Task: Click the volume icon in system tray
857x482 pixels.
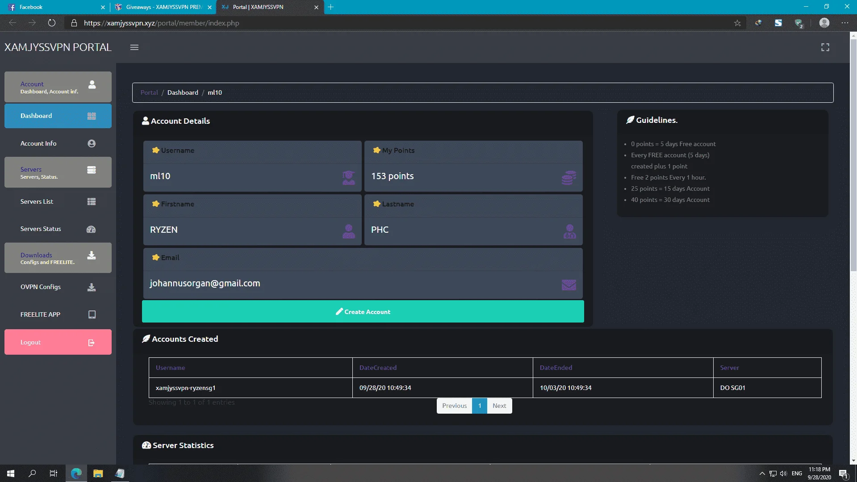Action: point(783,474)
